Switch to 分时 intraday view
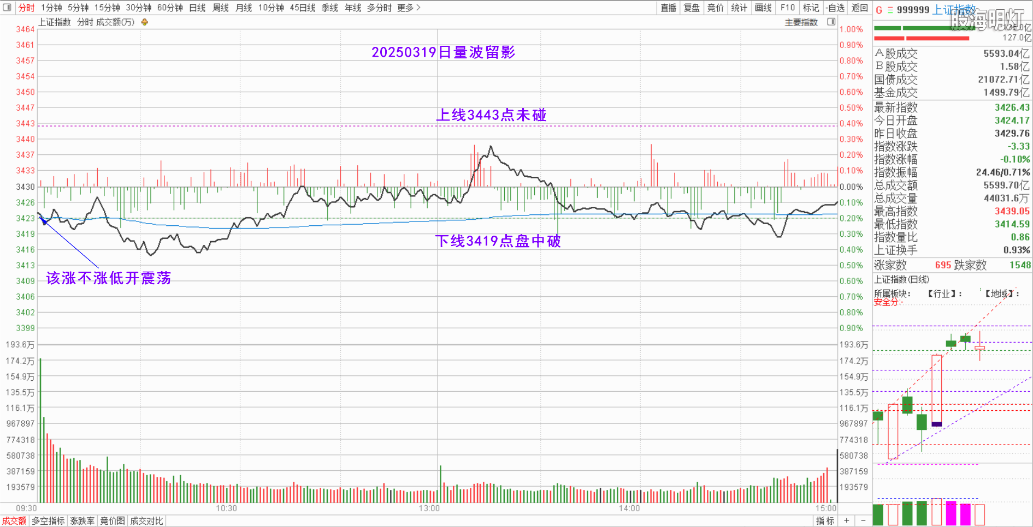 pos(26,8)
